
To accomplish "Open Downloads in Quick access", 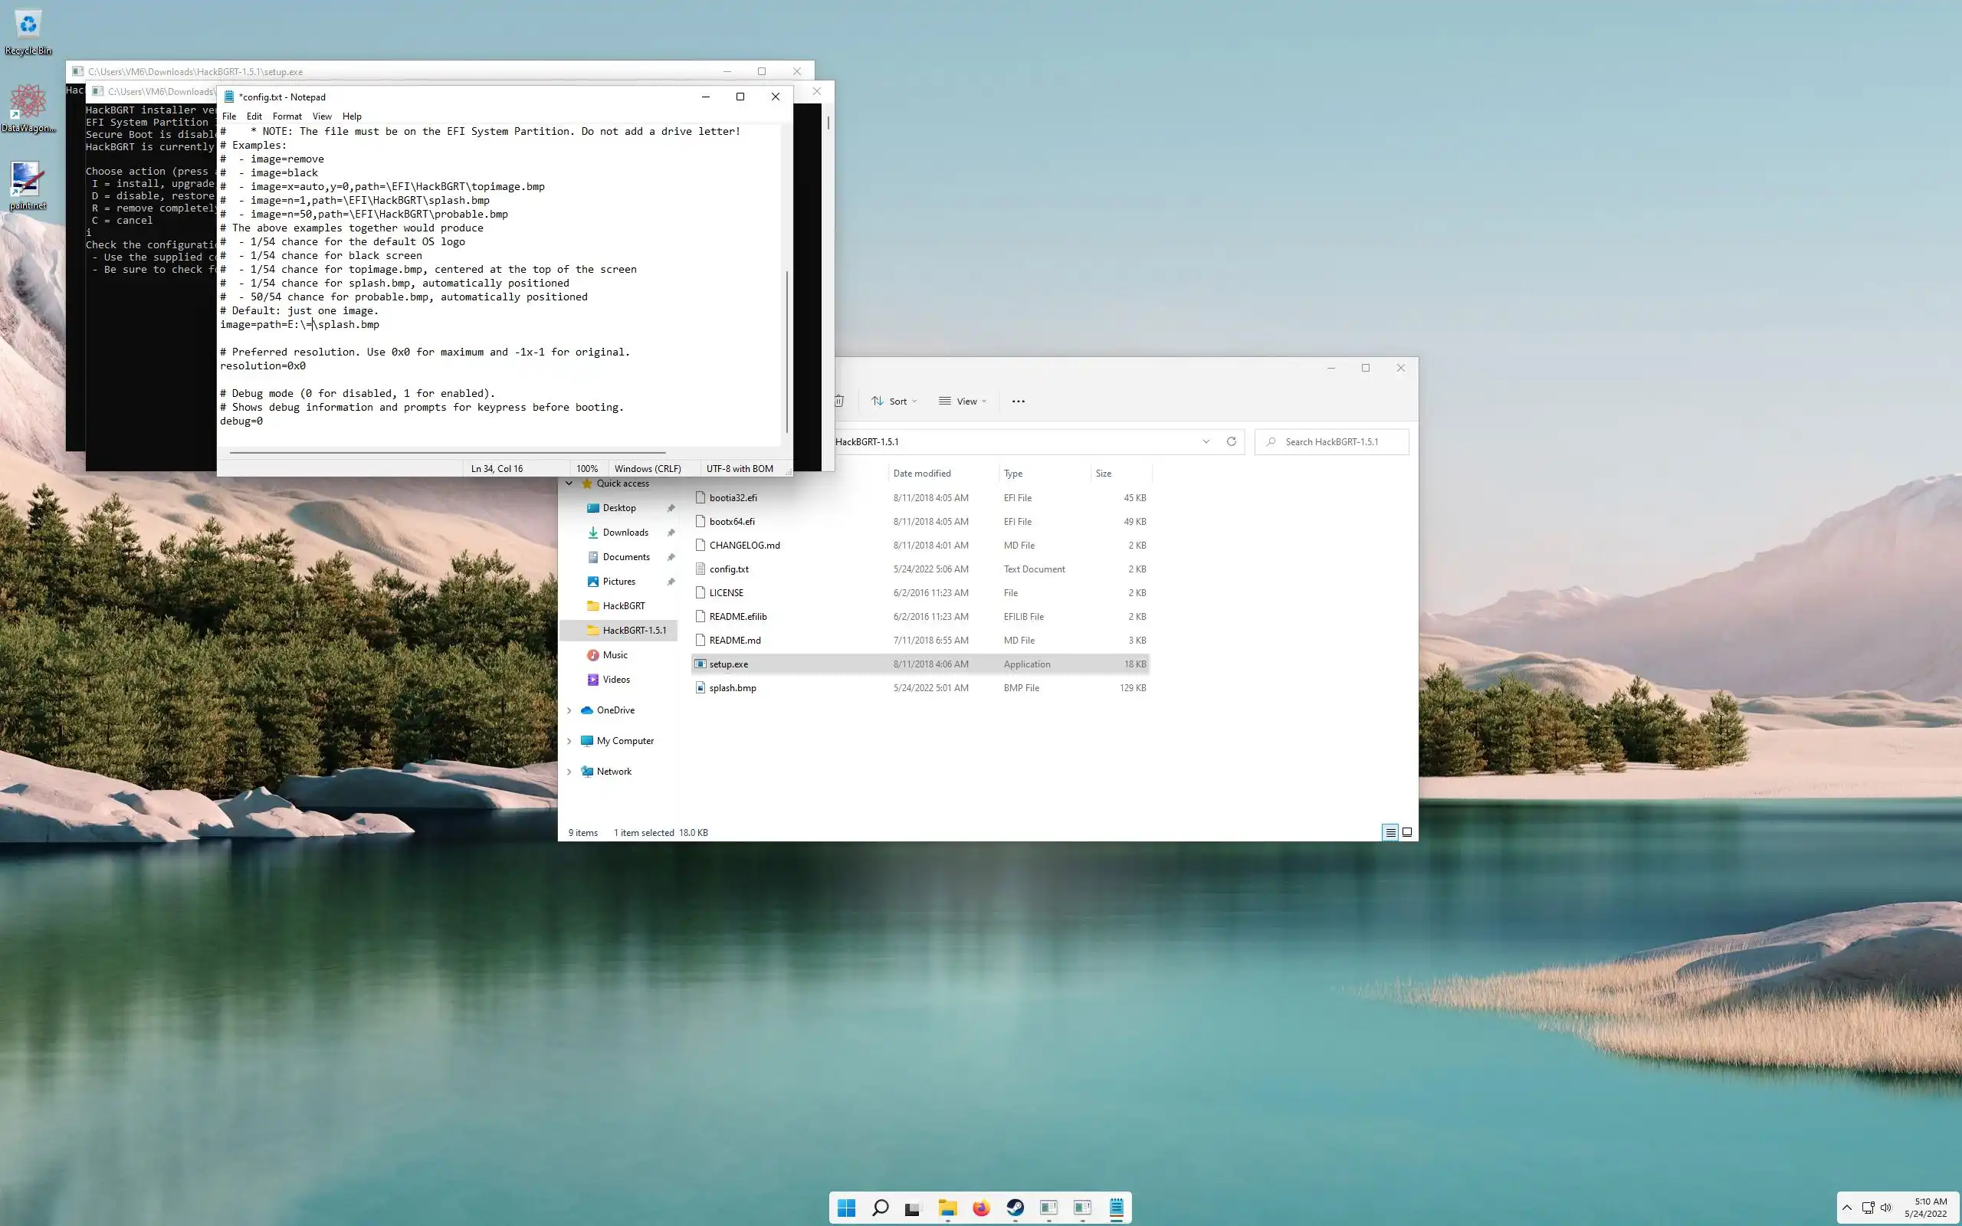I will [x=625, y=533].
